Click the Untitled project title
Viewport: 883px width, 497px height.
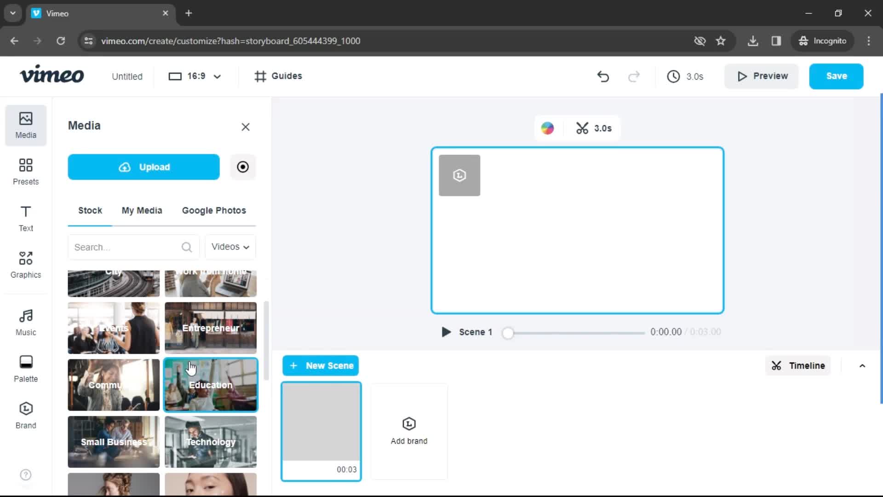(x=127, y=76)
